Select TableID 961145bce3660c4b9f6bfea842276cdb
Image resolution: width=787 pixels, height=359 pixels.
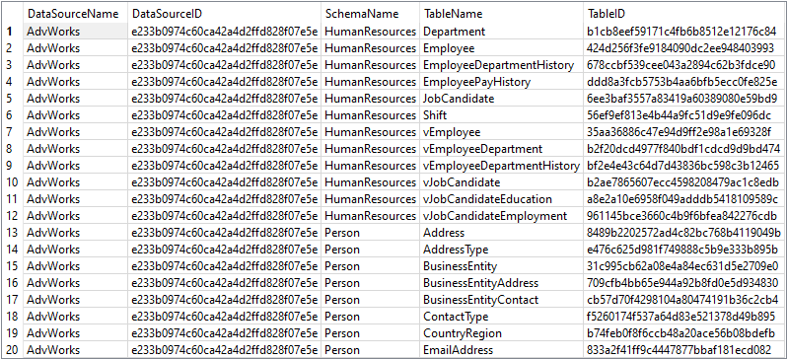683,216
